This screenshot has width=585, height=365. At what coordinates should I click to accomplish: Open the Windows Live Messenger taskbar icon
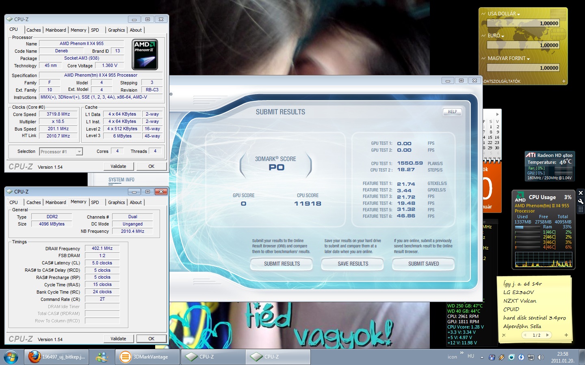tap(102, 357)
